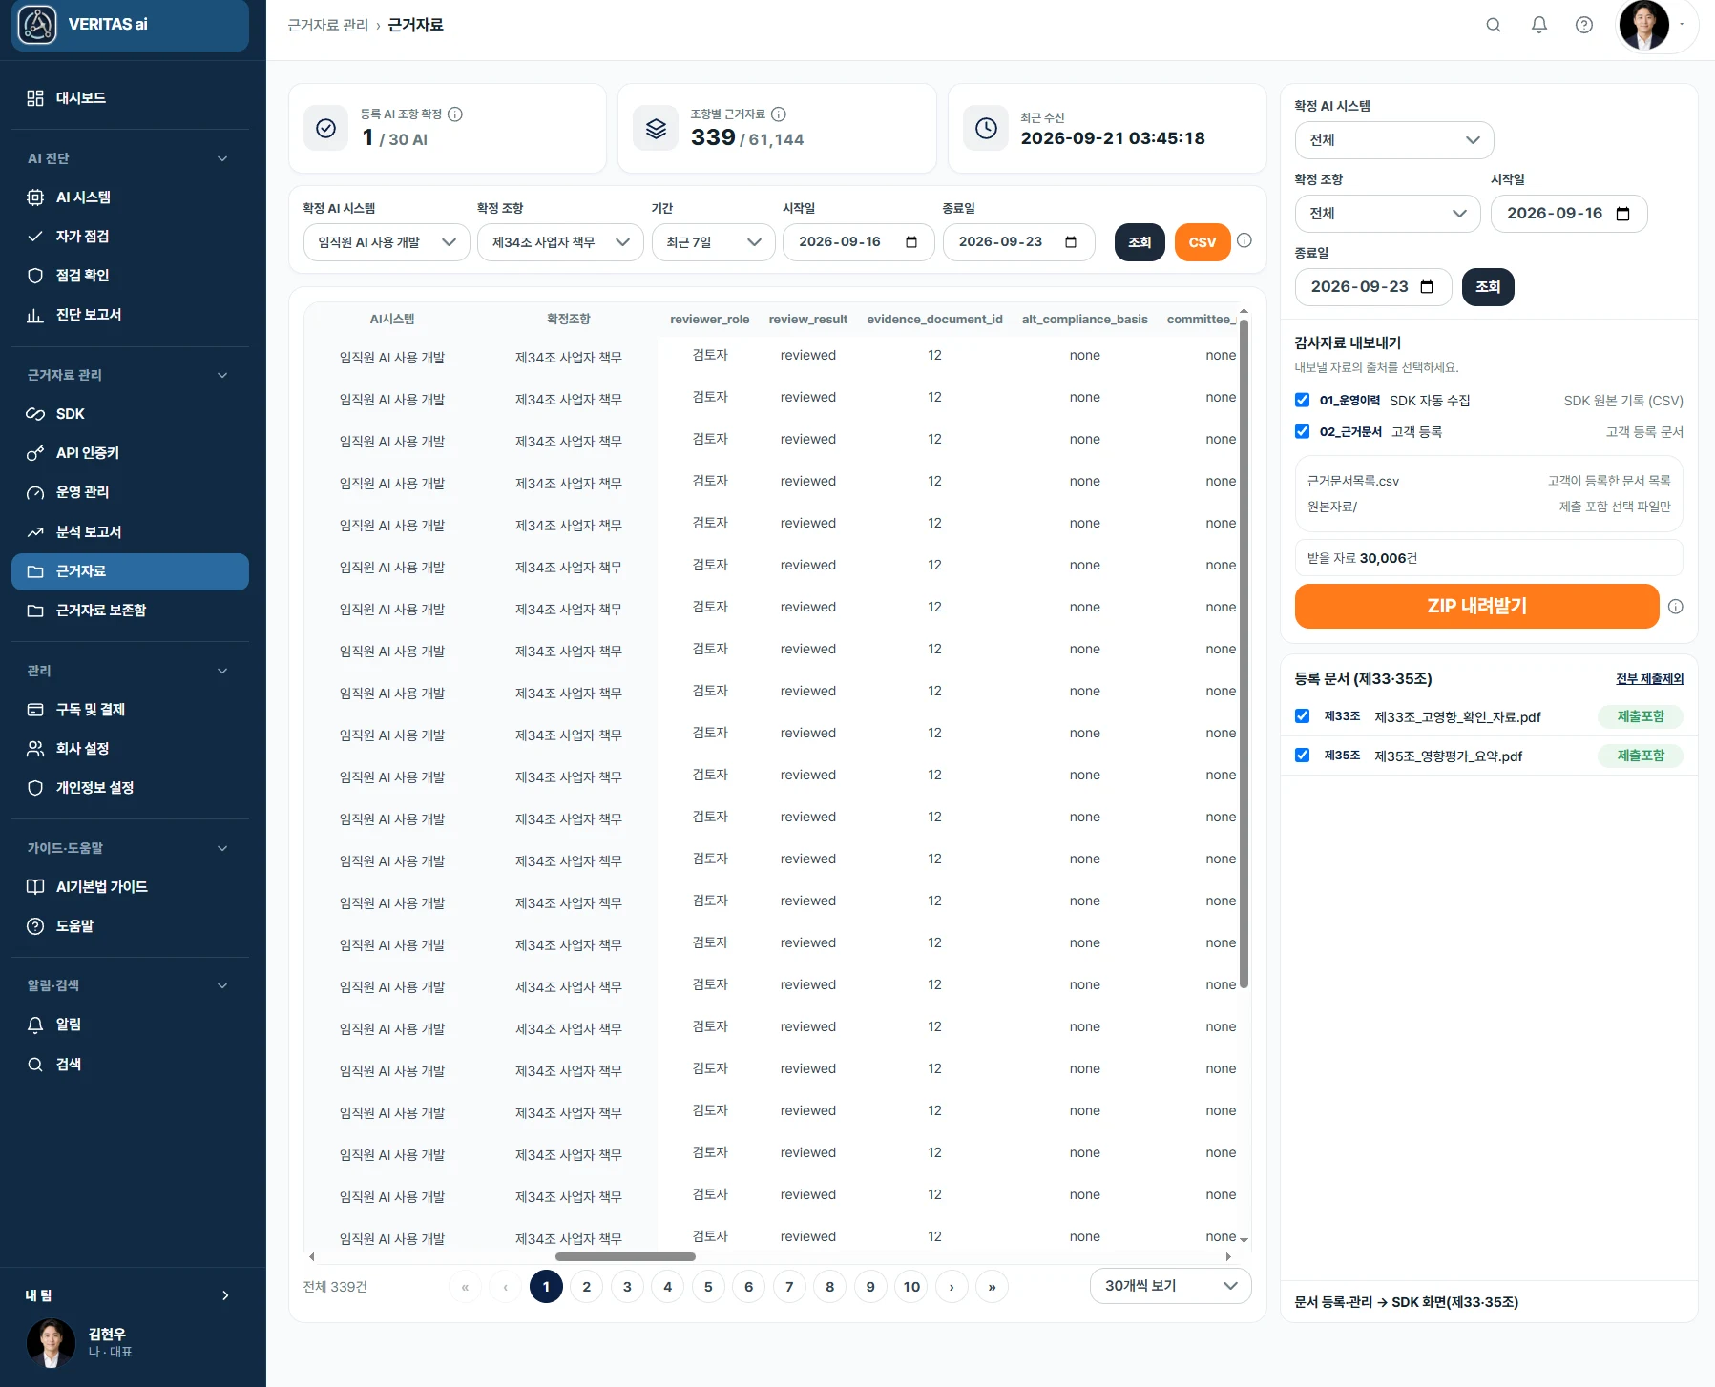Click the help question mark icon in header

[1584, 25]
